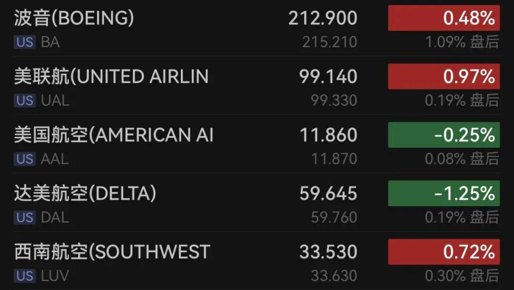Tap Delta's green -1.25% change badge

point(444,193)
